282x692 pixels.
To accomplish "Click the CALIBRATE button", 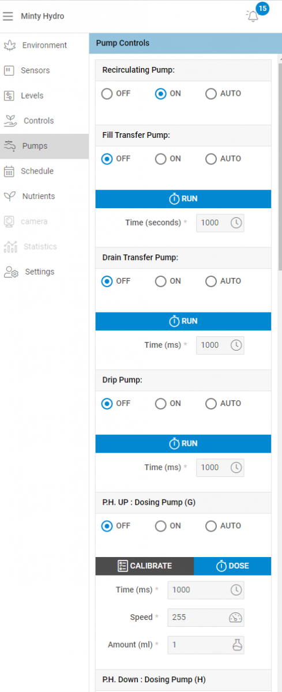I will pyautogui.click(x=145, y=566).
